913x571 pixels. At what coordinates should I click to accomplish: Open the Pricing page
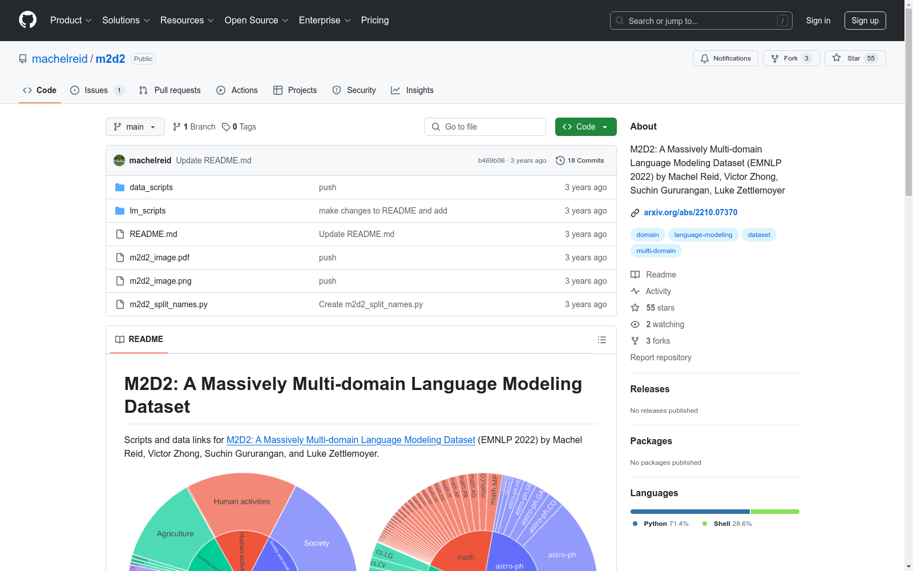(375, 20)
